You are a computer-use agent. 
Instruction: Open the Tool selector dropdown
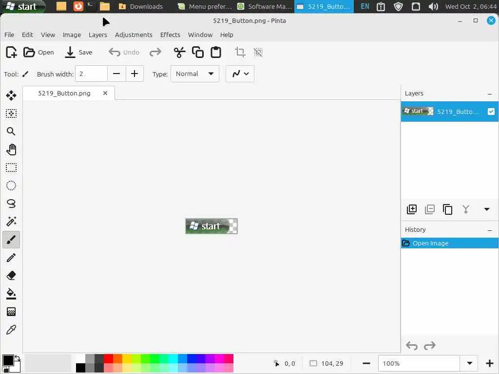click(x=25, y=74)
